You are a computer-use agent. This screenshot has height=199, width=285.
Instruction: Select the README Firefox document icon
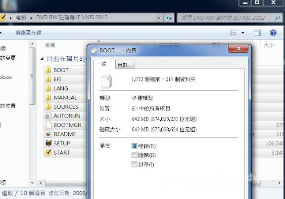pyautogui.click(x=48, y=134)
